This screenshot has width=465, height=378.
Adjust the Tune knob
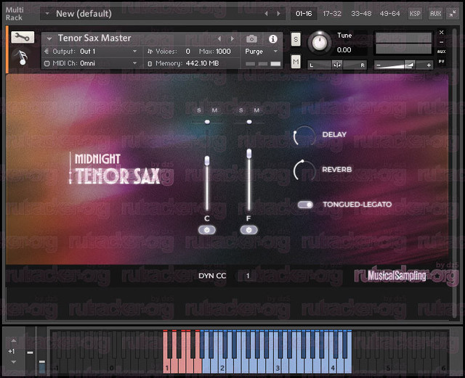tap(320, 43)
